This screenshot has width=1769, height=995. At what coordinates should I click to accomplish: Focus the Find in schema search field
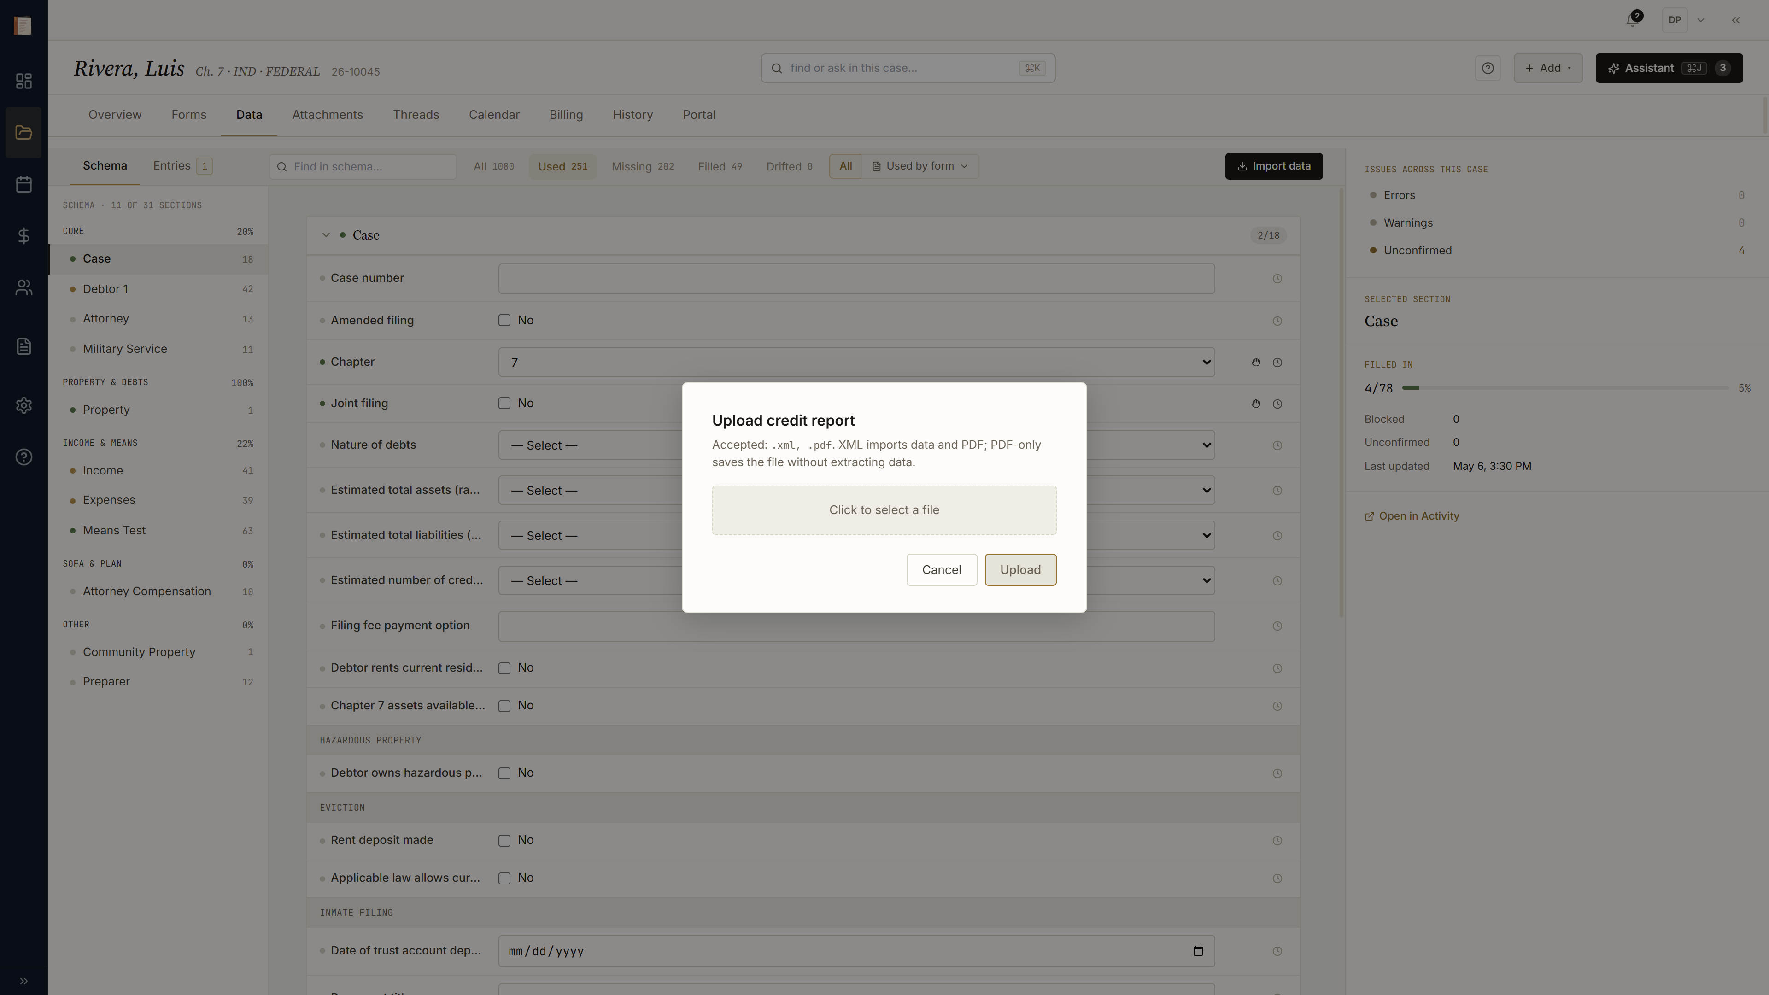pos(363,166)
